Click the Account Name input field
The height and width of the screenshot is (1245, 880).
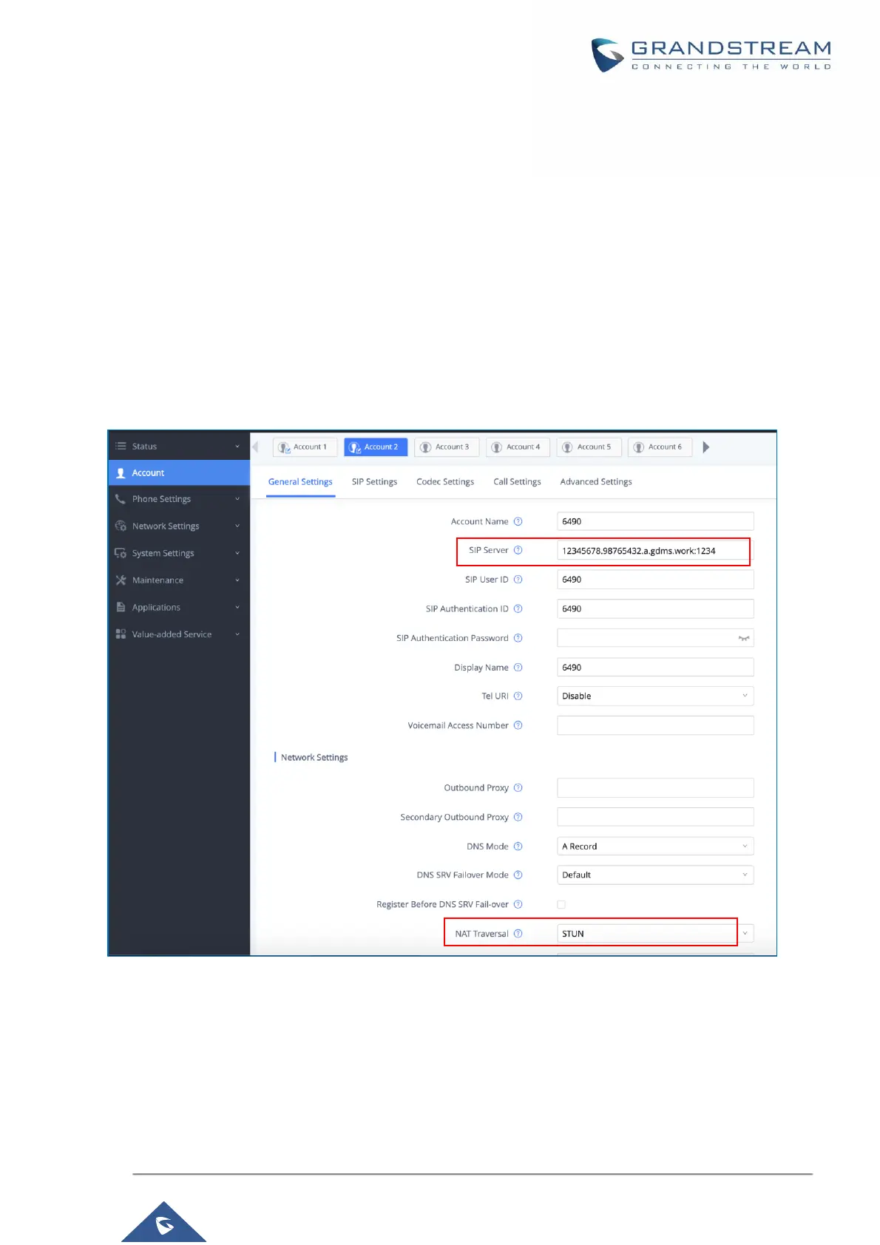point(655,521)
